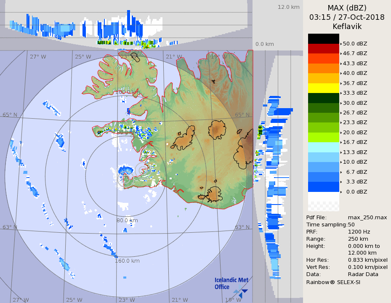Click the checkered transparent legend swatch

(323, 206)
